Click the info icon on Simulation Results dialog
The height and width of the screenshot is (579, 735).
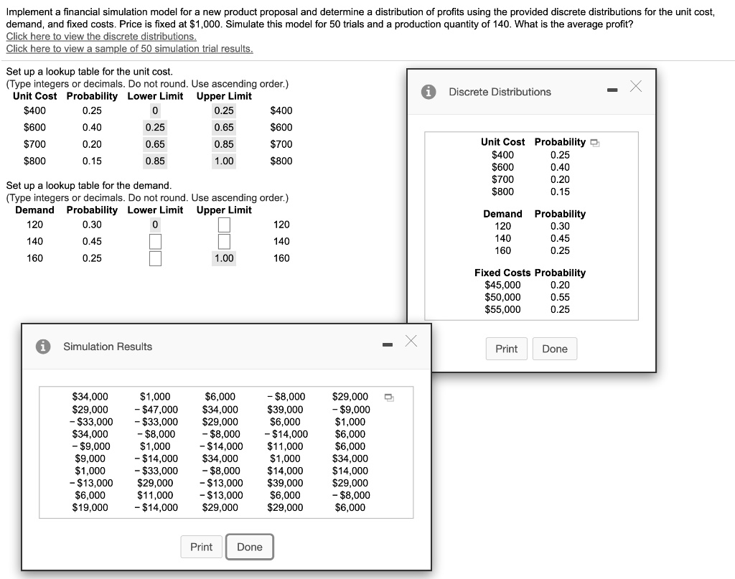[x=45, y=346]
